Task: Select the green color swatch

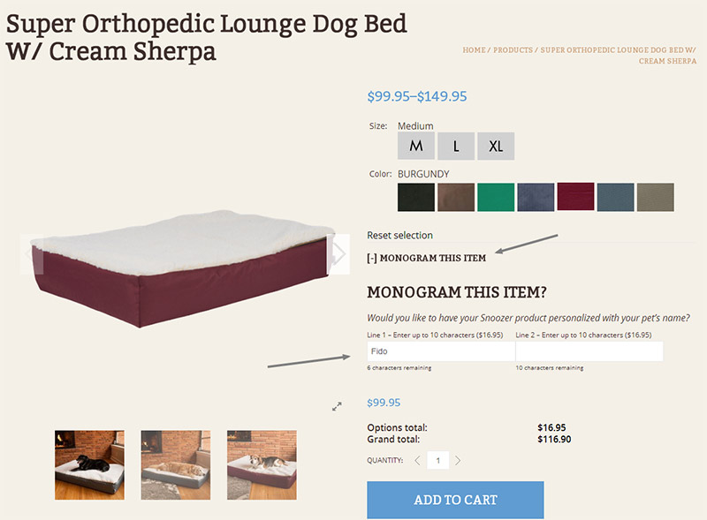Action: 496,198
